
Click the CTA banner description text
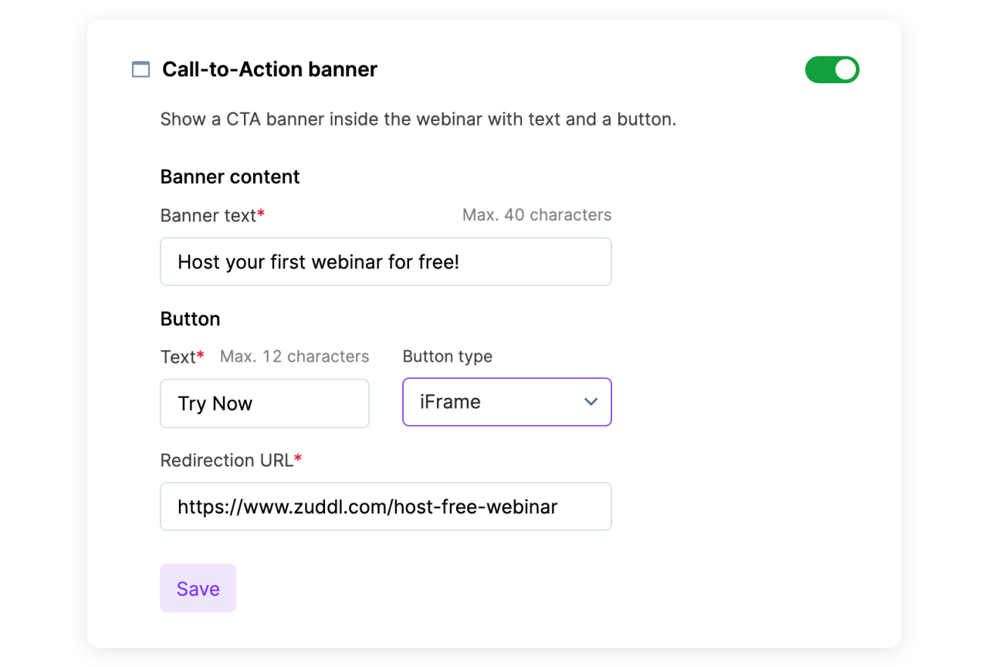tap(418, 120)
